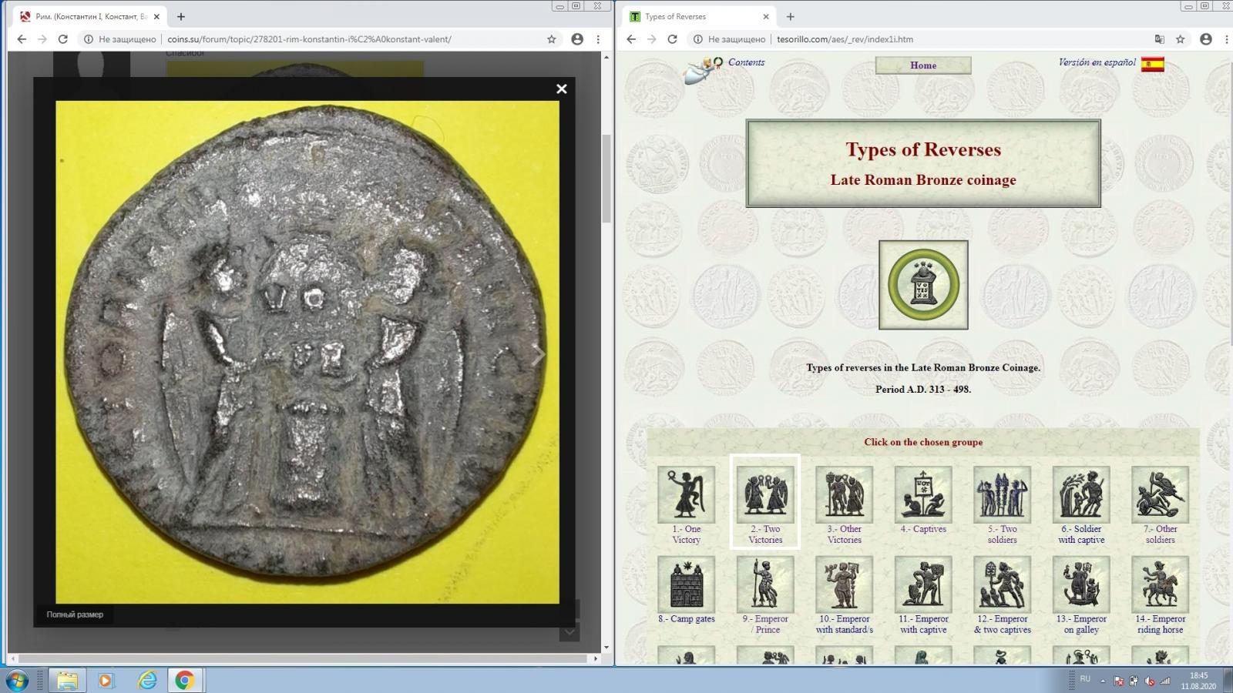This screenshot has height=693, width=1233.
Task: Show next image with right arrow
Action: pyautogui.click(x=539, y=354)
